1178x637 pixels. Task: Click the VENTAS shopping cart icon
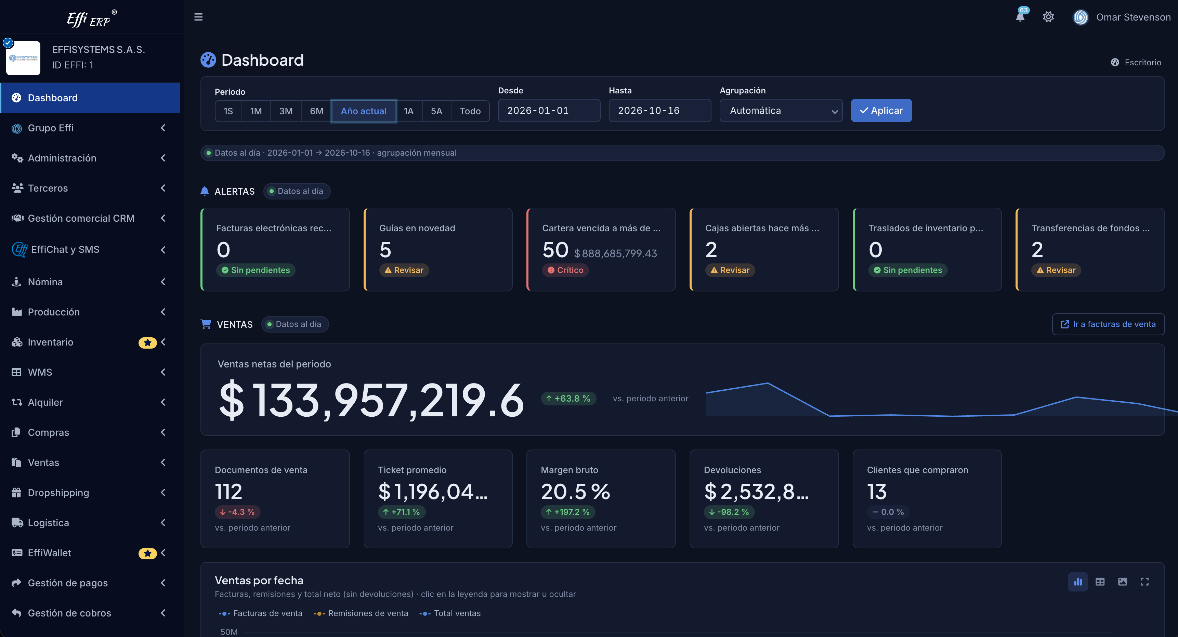point(206,324)
